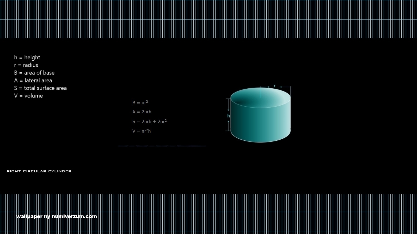Click the "S = total surface area" line
The image size is (417, 234).
[40, 88]
